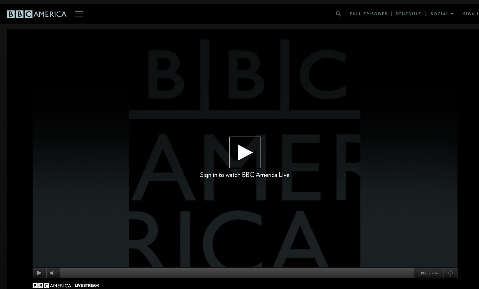This screenshot has width=479, height=289.
Task: Mute the player volume icon
Action: click(53, 273)
